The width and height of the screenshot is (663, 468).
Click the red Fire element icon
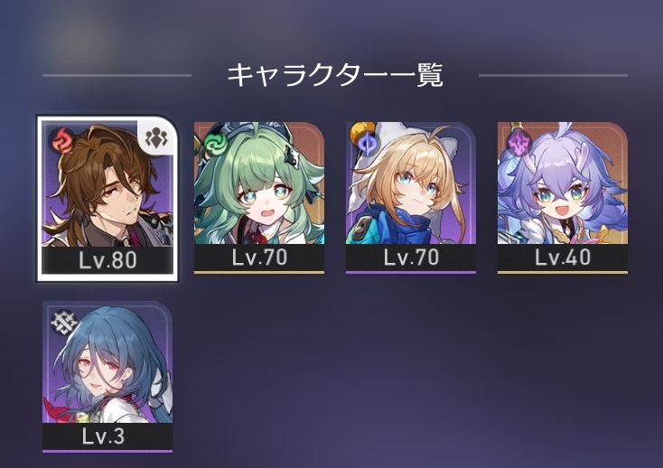[62, 140]
